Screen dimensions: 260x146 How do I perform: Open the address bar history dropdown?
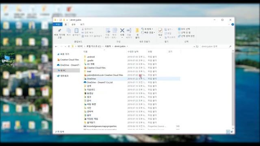pos(194,46)
